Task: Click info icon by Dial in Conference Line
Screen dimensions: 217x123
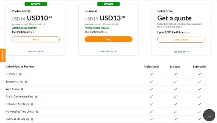Action: pos(36,97)
